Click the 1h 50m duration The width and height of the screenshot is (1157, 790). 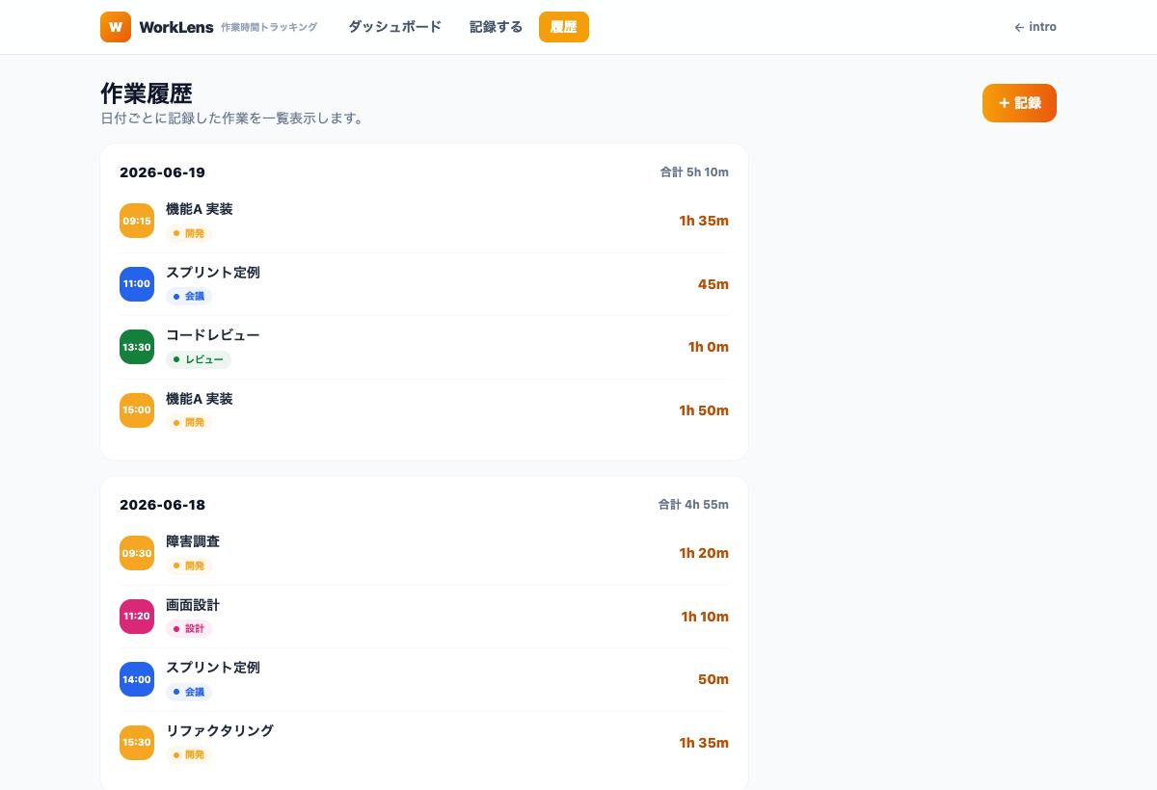tap(704, 410)
